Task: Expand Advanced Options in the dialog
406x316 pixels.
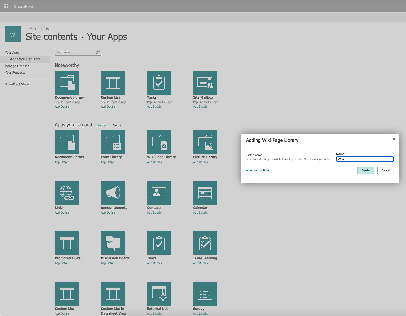Action: [258, 170]
